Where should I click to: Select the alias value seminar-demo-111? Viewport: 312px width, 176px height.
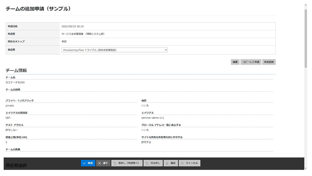tap(152, 118)
